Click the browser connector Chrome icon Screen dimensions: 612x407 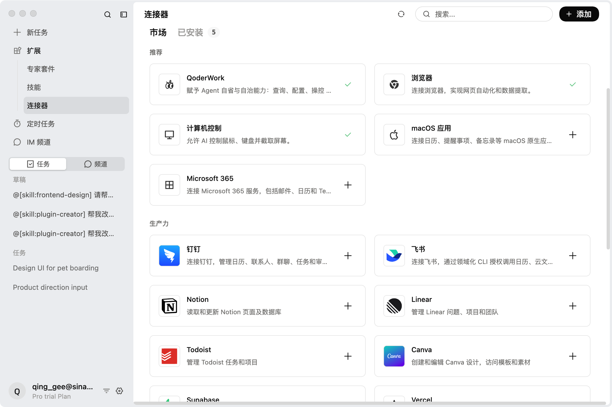point(394,84)
